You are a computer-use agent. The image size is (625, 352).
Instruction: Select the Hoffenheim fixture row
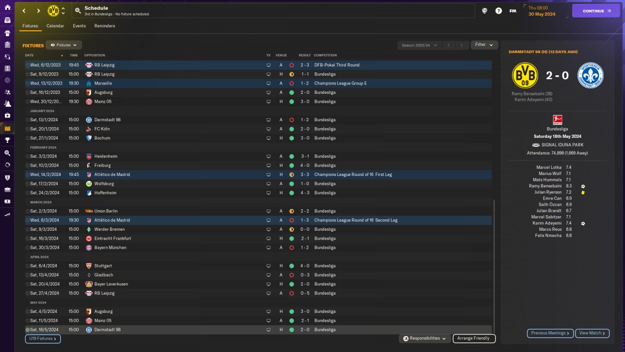pos(258,193)
